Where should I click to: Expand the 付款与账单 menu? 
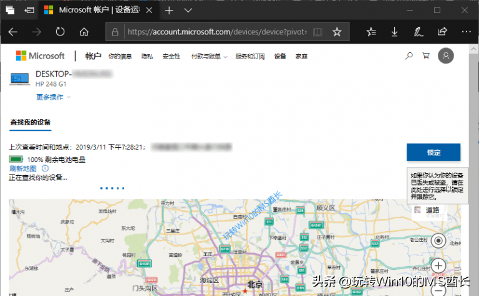tap(210, 57)
